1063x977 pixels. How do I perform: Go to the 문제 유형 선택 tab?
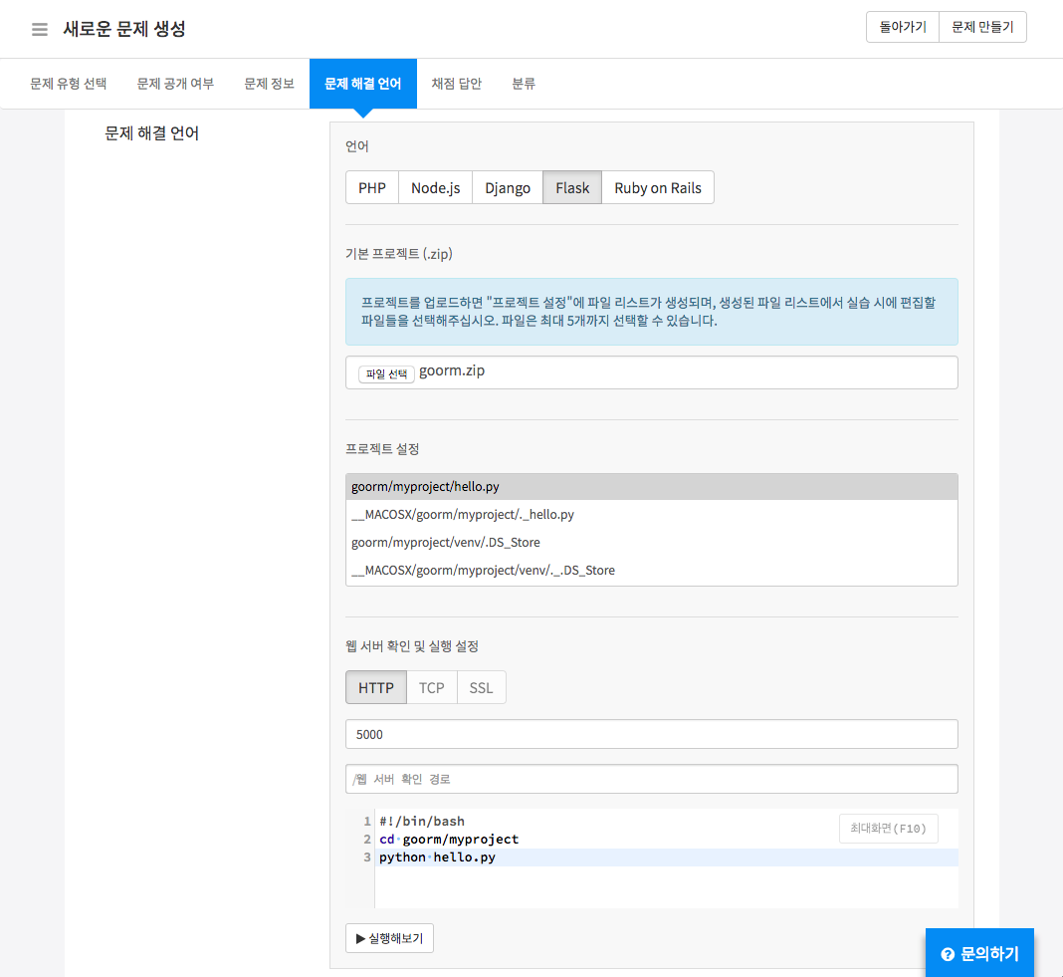pyautogui.click(x=68, y=84)
